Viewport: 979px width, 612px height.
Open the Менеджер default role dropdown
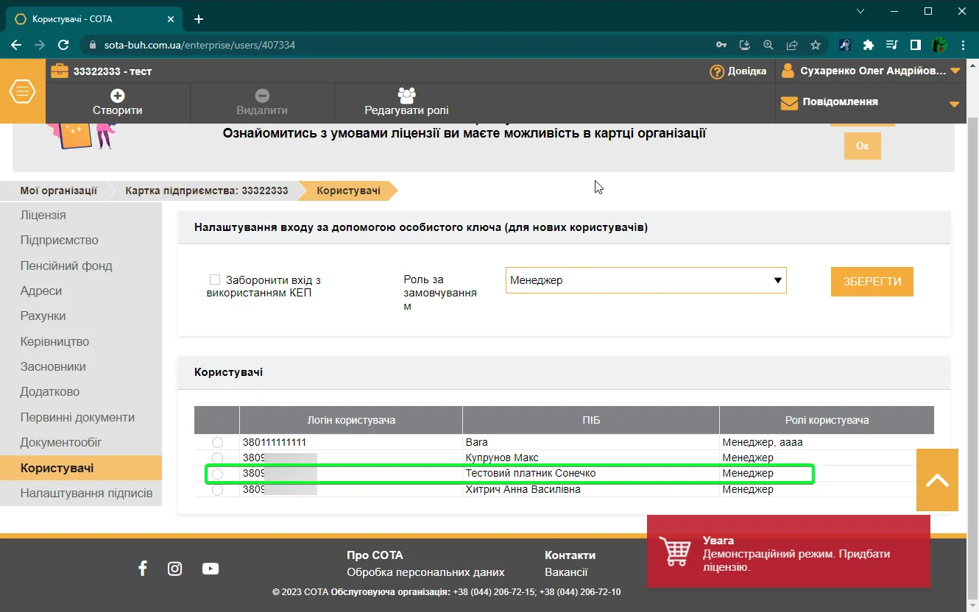coord(646,280)
